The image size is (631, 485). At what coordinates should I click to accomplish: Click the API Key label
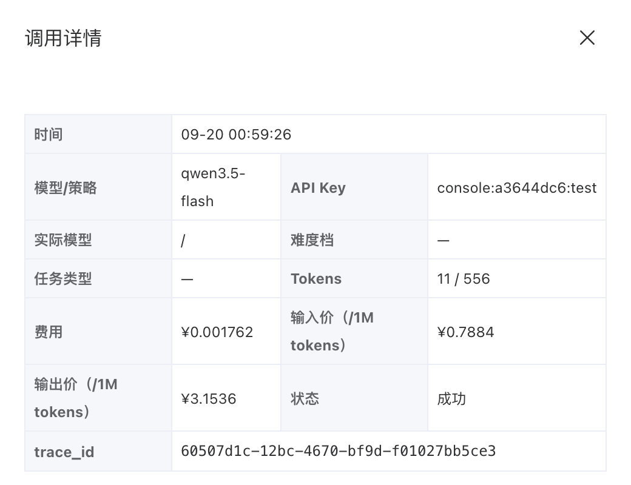tap(318, 188)
